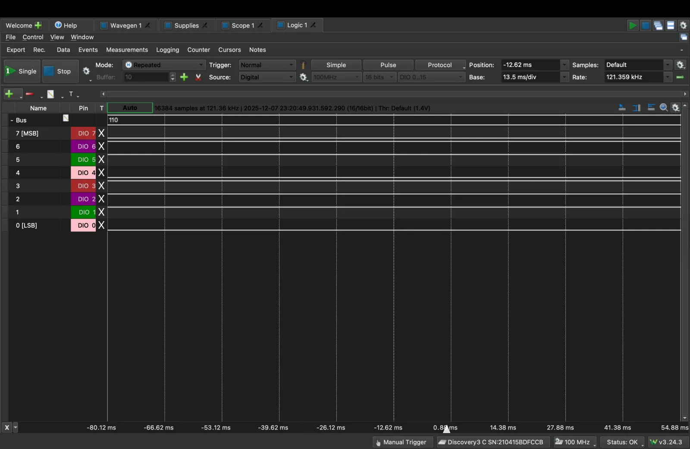Click the horizontal scrollbar left arrow
This screenshot has width=690, height=449.
(103, 94)
